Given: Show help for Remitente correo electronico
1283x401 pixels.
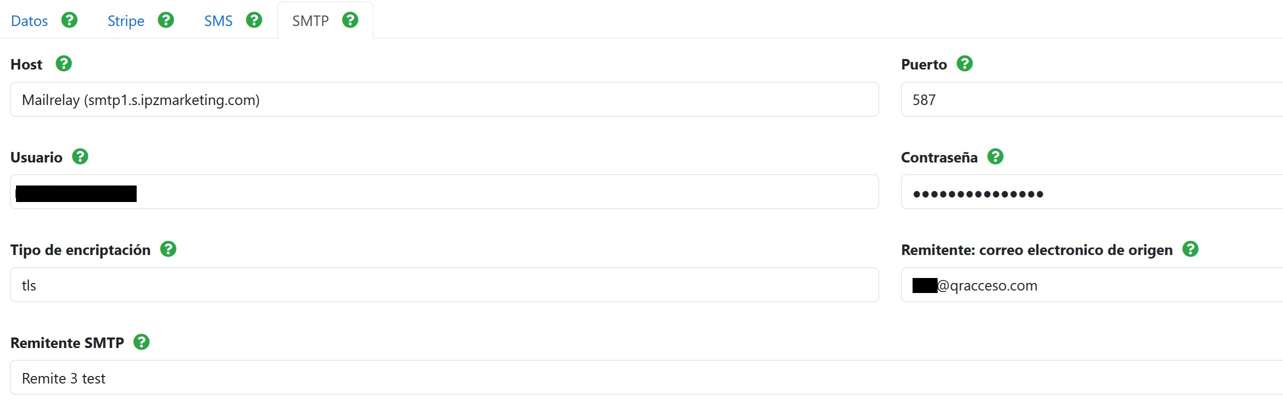Looking at the screenshot, I should pyautogui.click(x=1190, y=249).
